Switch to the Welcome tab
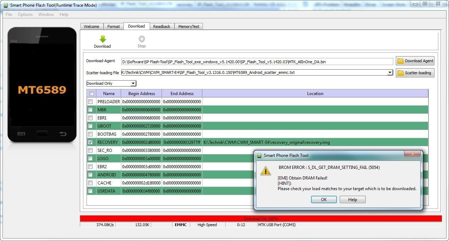 (92, 27)
